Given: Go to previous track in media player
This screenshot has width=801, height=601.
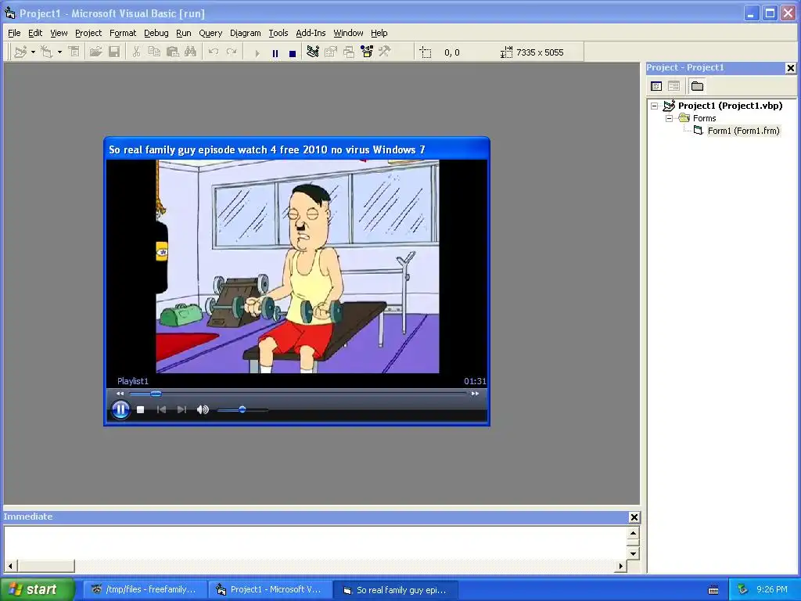Looking at the screenshot, I should pyautogui.click(x=161, y=409).
